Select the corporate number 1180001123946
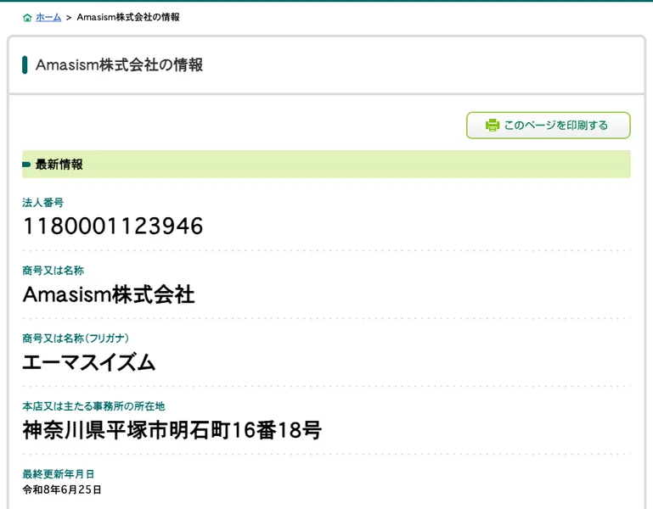The width and height of the screenshot is (653, 509). [113, 226]
